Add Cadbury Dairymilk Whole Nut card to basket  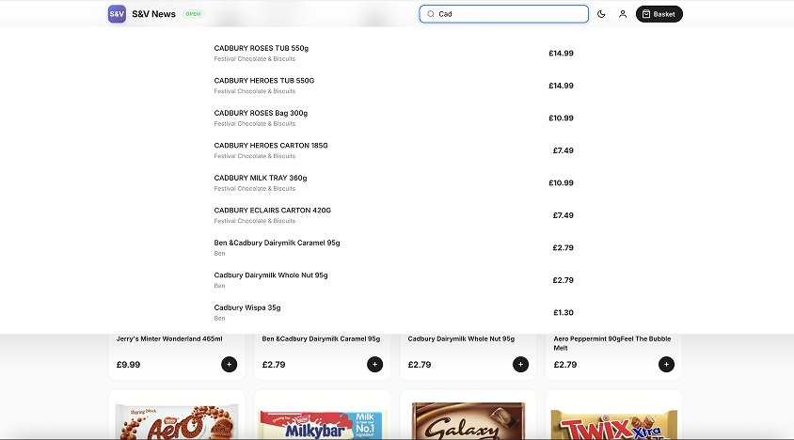click(x=521, y=364)
